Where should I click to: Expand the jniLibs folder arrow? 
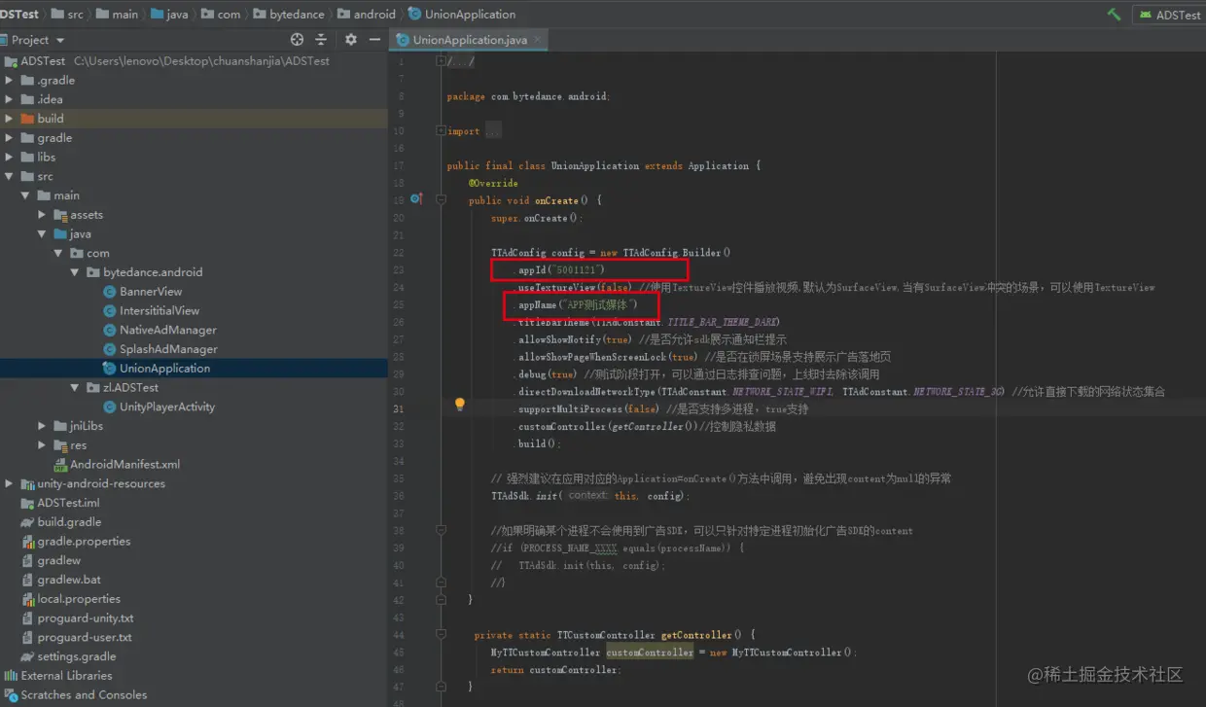click(x=42, y=426)
